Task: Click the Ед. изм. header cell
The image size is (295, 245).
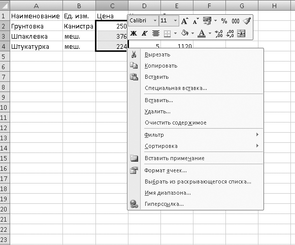Action: [x=79, y=16]
